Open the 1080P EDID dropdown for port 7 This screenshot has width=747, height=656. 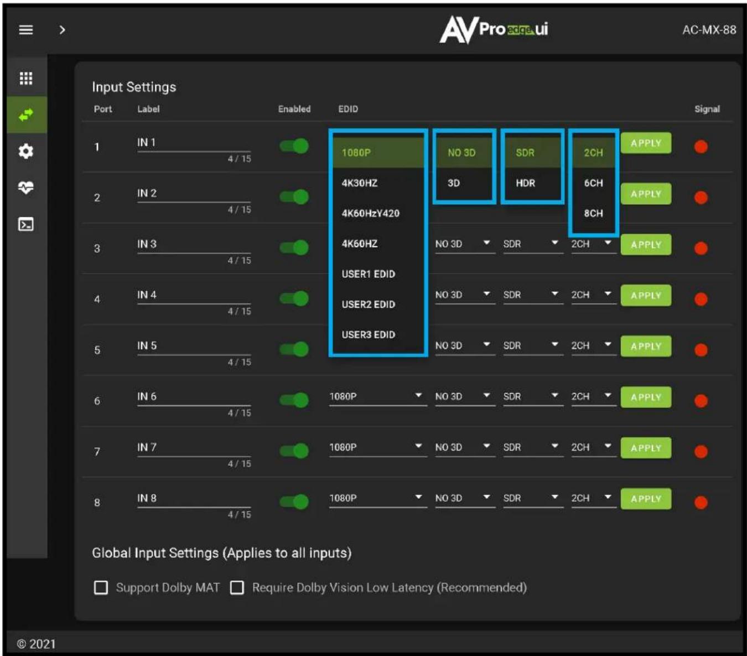click(378, 448)
